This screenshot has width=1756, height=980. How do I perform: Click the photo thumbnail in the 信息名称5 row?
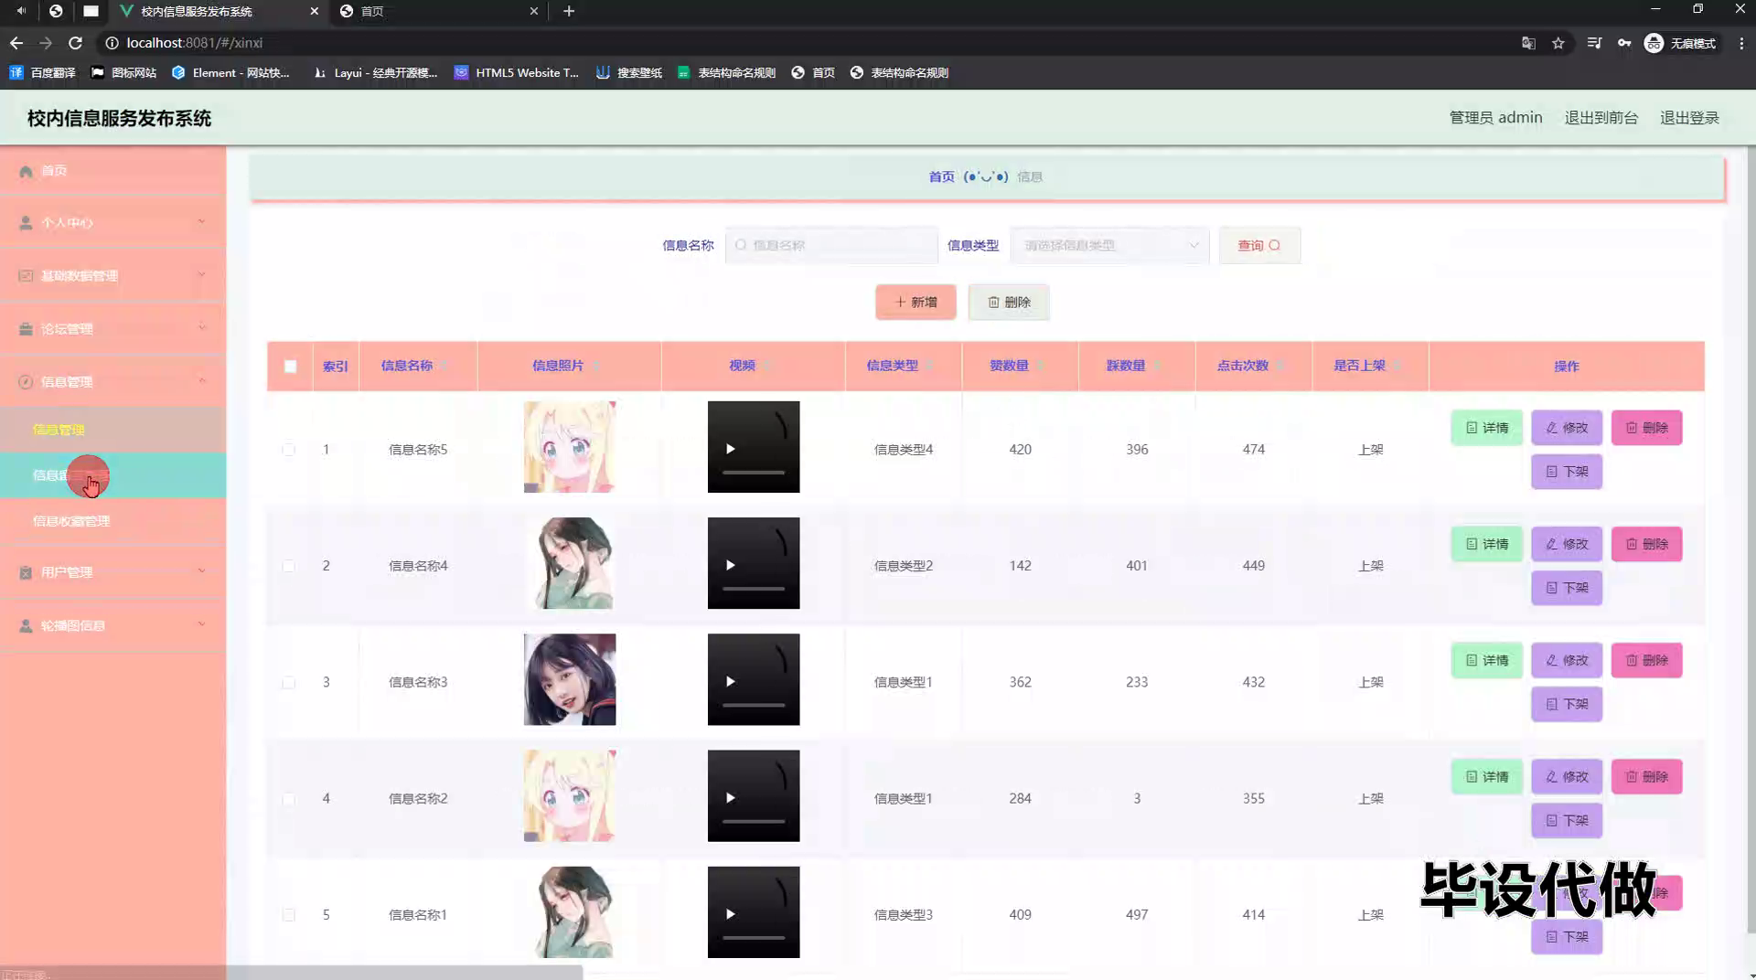point(570,447)
